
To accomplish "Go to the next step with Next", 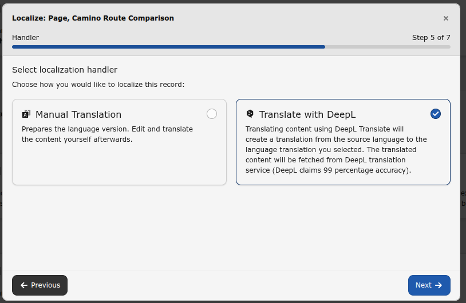I will [x=429, y=285].
